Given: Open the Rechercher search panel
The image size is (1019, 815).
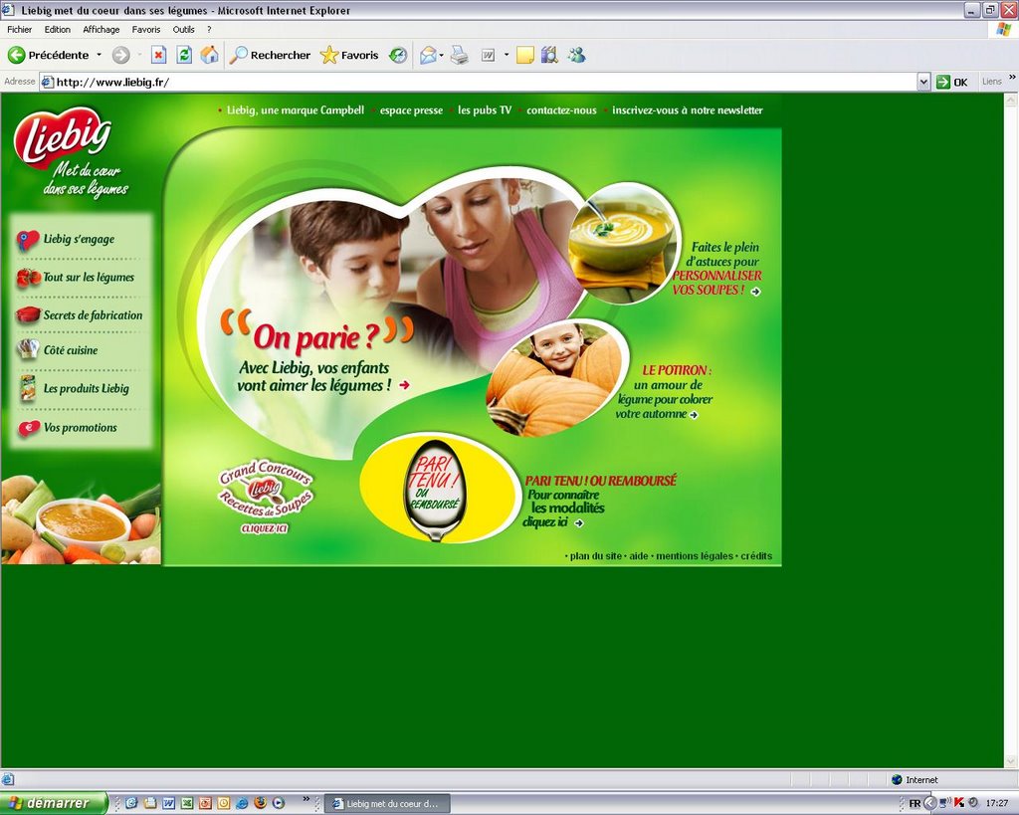Looking at the screenshot, I should click(271, 56).
